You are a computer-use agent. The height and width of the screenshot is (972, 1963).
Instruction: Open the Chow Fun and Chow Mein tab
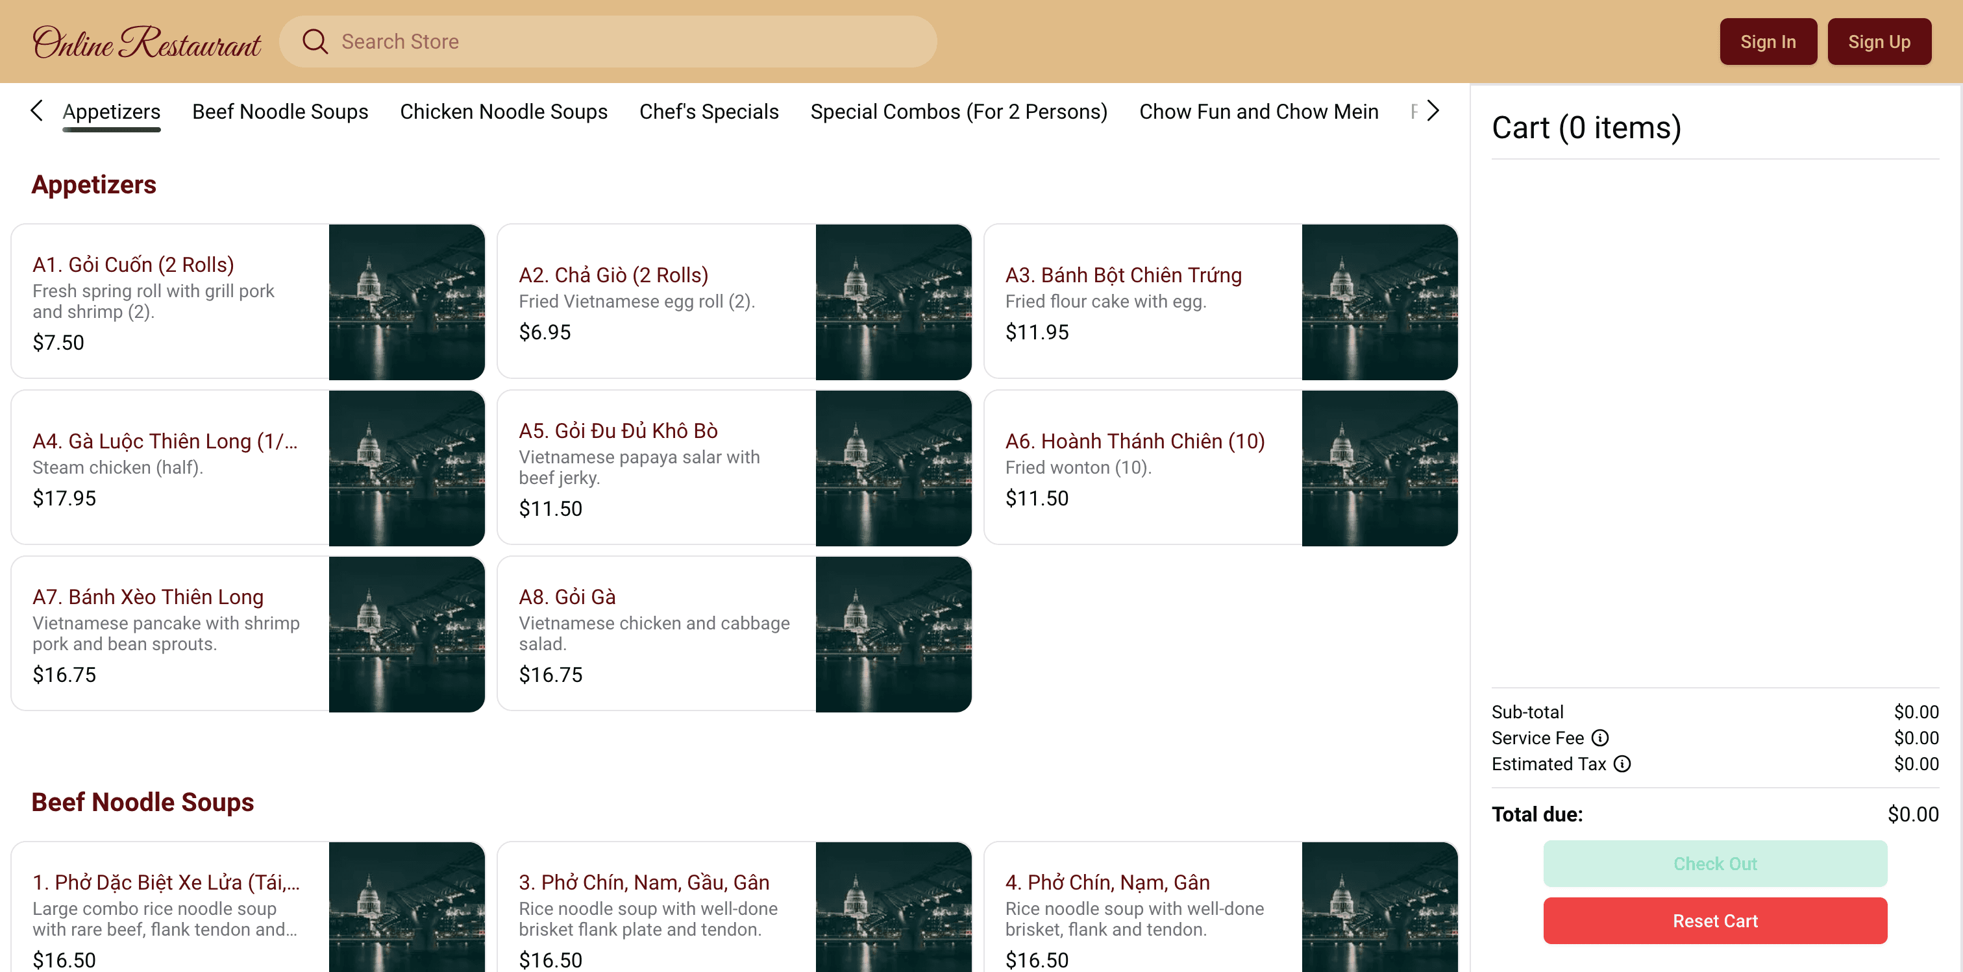(1258, 111)
